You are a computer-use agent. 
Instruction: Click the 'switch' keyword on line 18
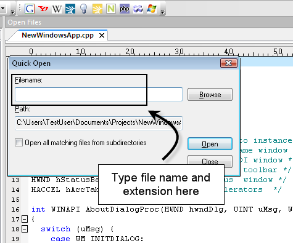(x=56, y=229)
